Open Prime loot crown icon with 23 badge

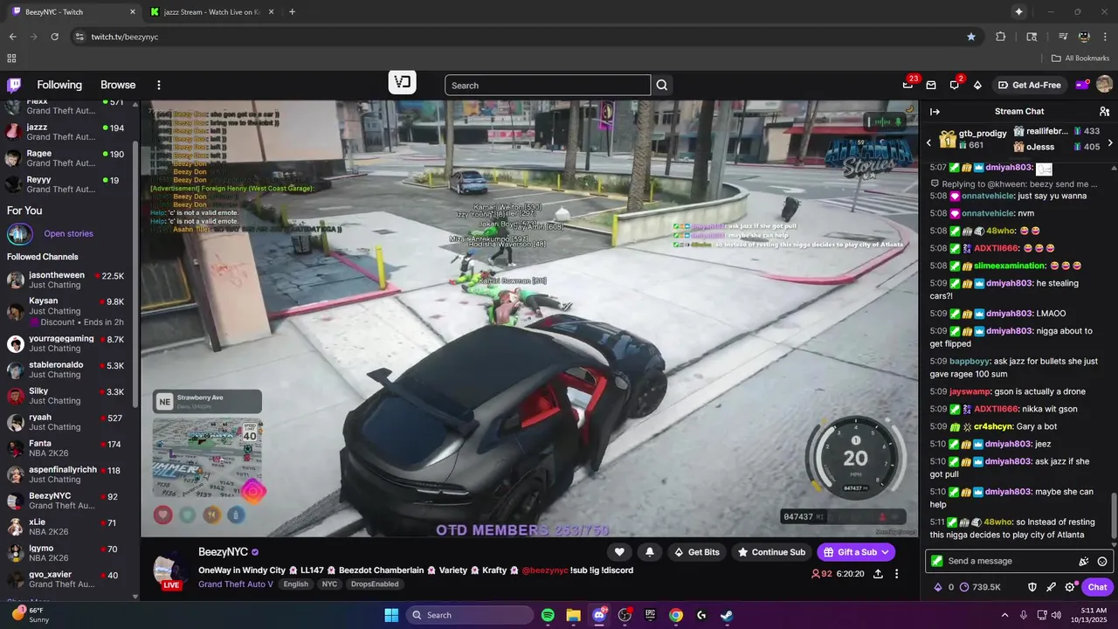(908, 85)
